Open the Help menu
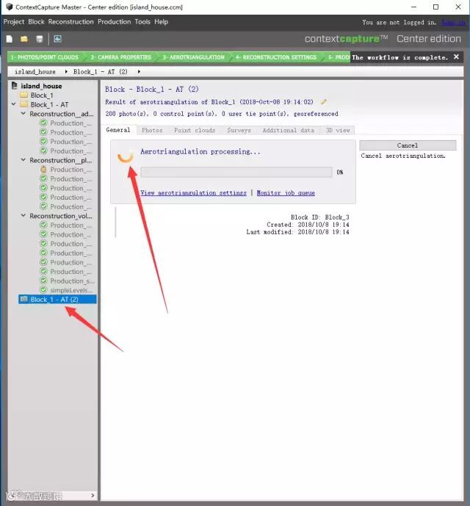Image resolution: width=470 pixels, height=506 pixels. tap(161, 22)
